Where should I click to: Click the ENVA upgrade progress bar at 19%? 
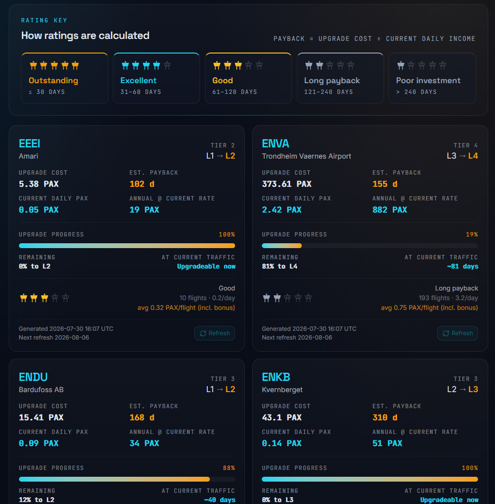(370, 246)
